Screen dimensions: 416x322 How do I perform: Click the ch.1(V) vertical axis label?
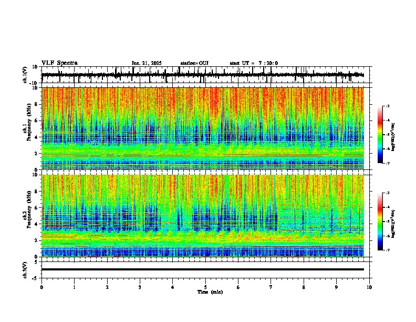25,75
